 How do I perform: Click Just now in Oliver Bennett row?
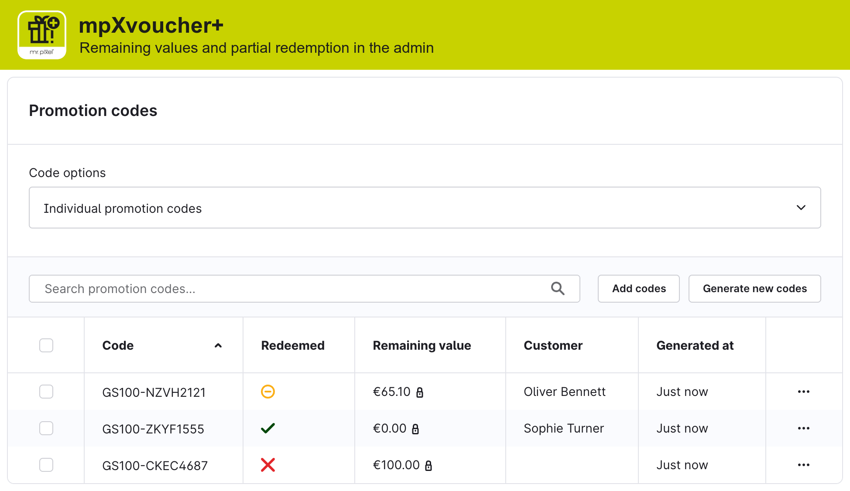pos(682,392)
